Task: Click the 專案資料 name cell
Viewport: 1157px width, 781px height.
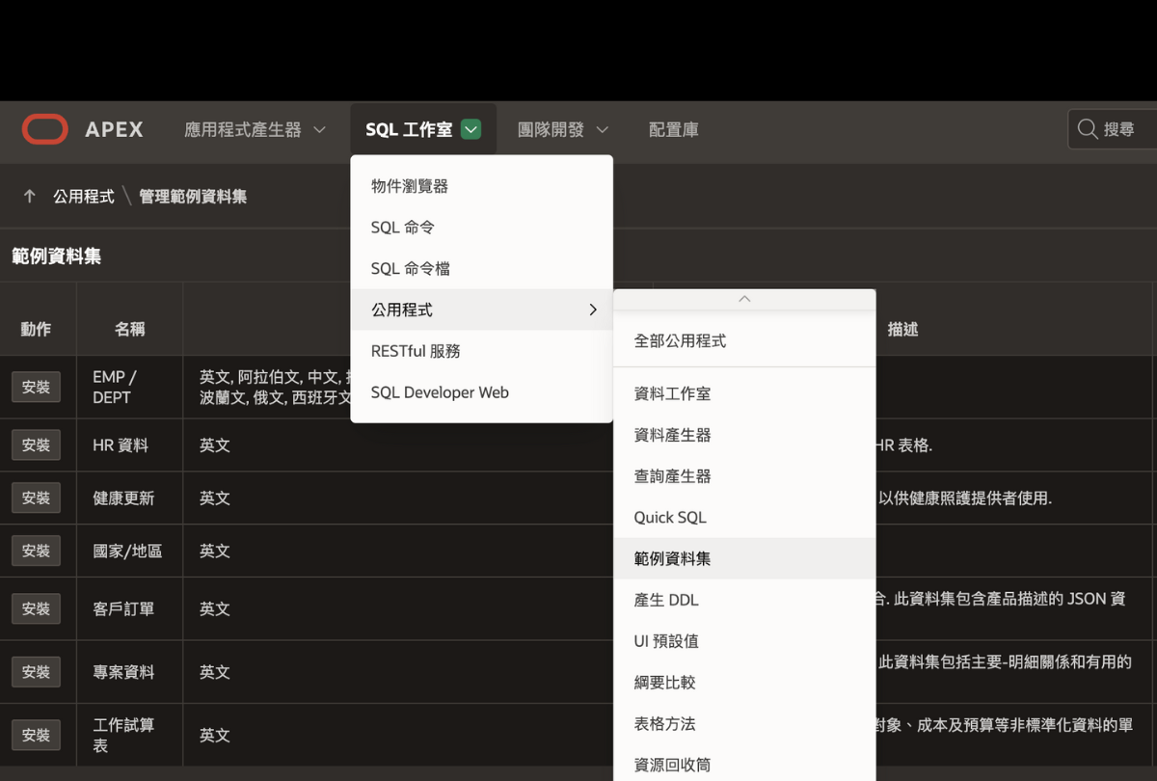Action: (x=130, y=672)
